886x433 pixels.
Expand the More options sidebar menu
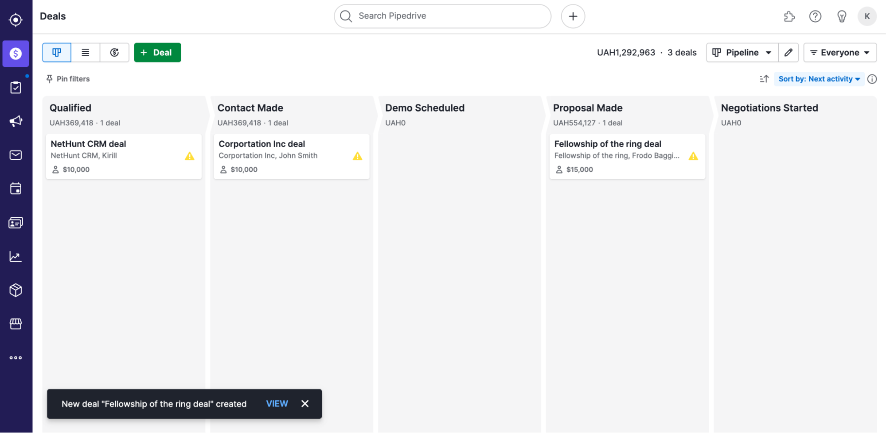point(16,358)
